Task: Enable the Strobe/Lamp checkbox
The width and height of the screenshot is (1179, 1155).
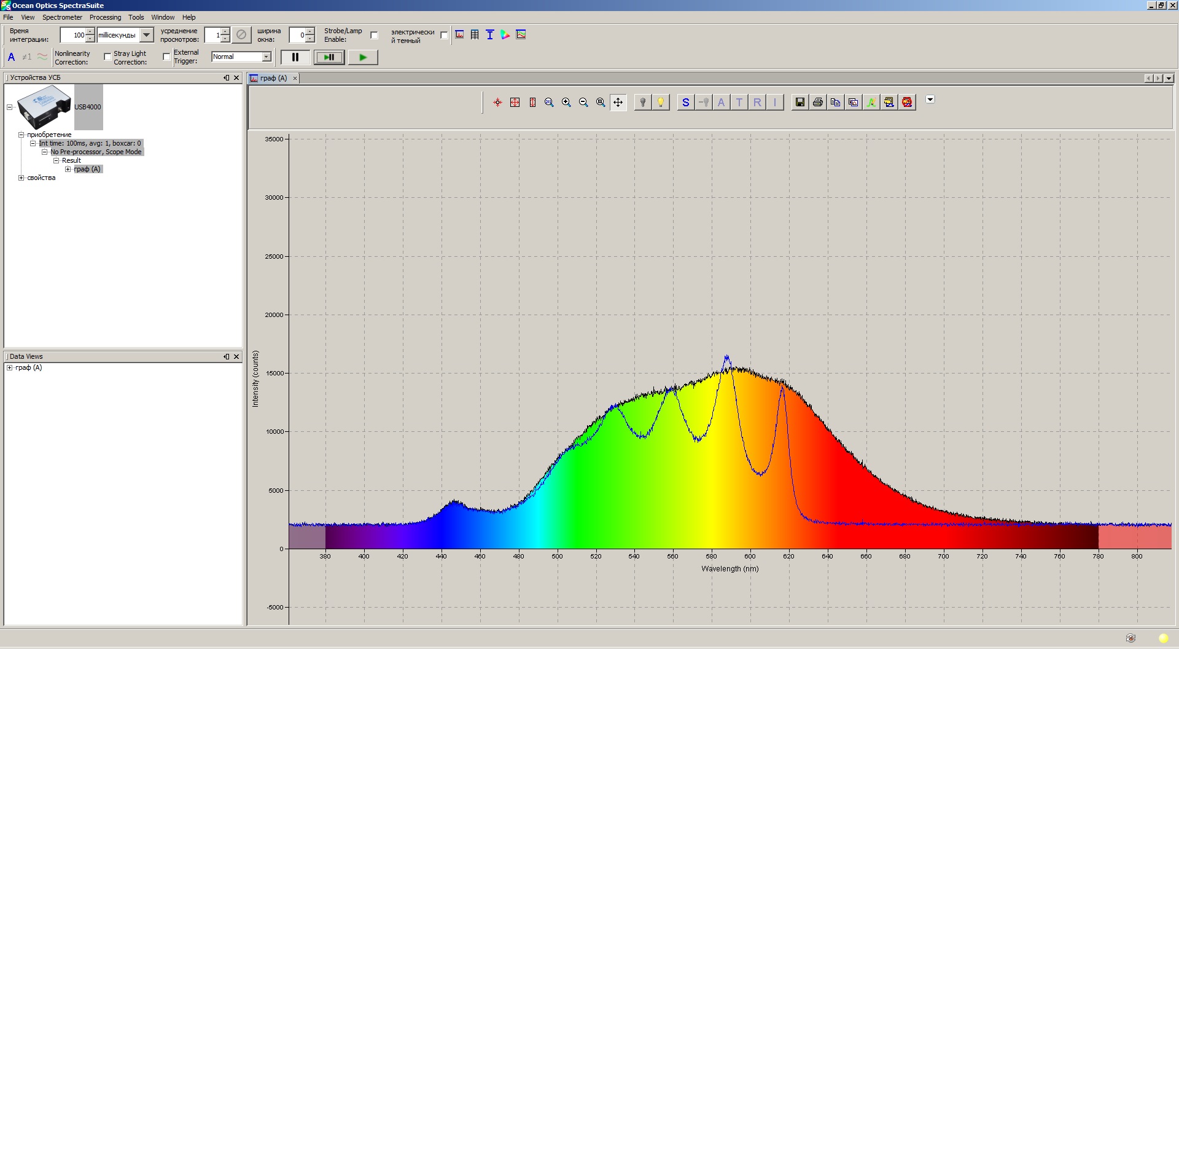Action: coord(374,35)
